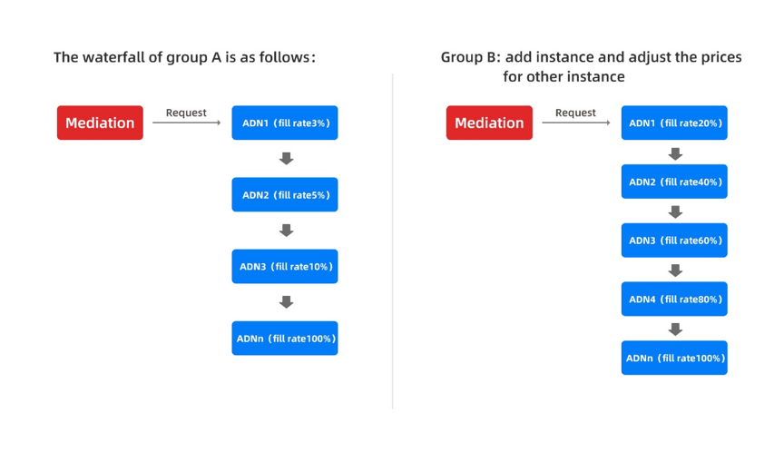Click down arrow below ADN4 fill rate 80%
This screenshot has width=784, height=472.
coord(675,329)
